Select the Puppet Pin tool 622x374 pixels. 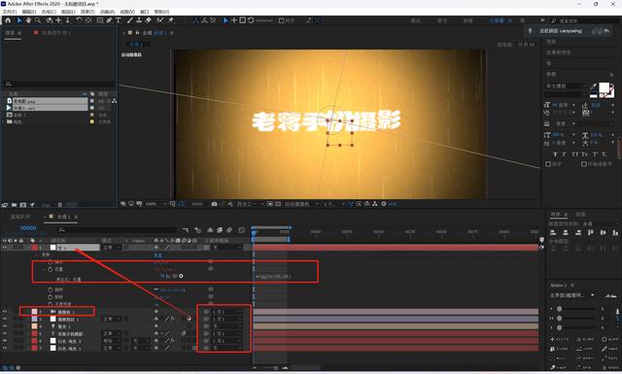click(x=171, y=20)
